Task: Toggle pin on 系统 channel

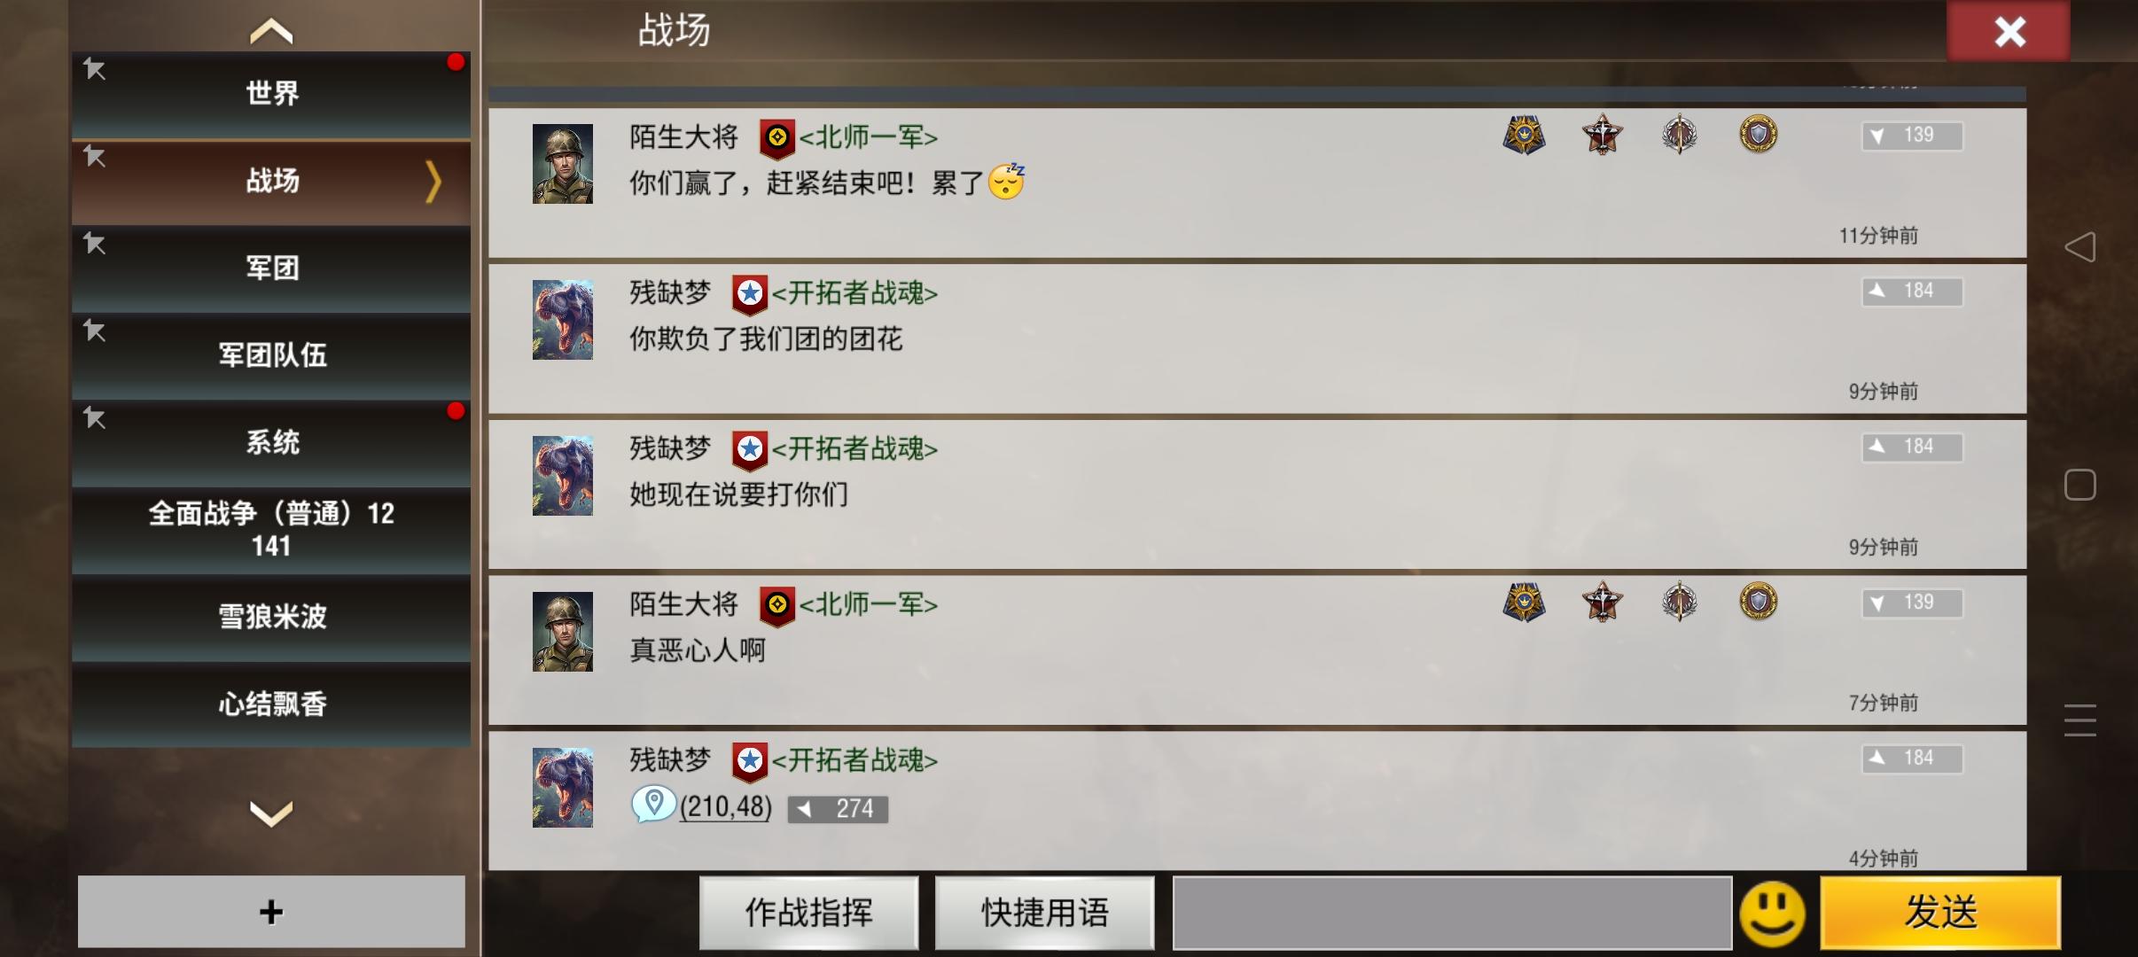Action: 95,418
